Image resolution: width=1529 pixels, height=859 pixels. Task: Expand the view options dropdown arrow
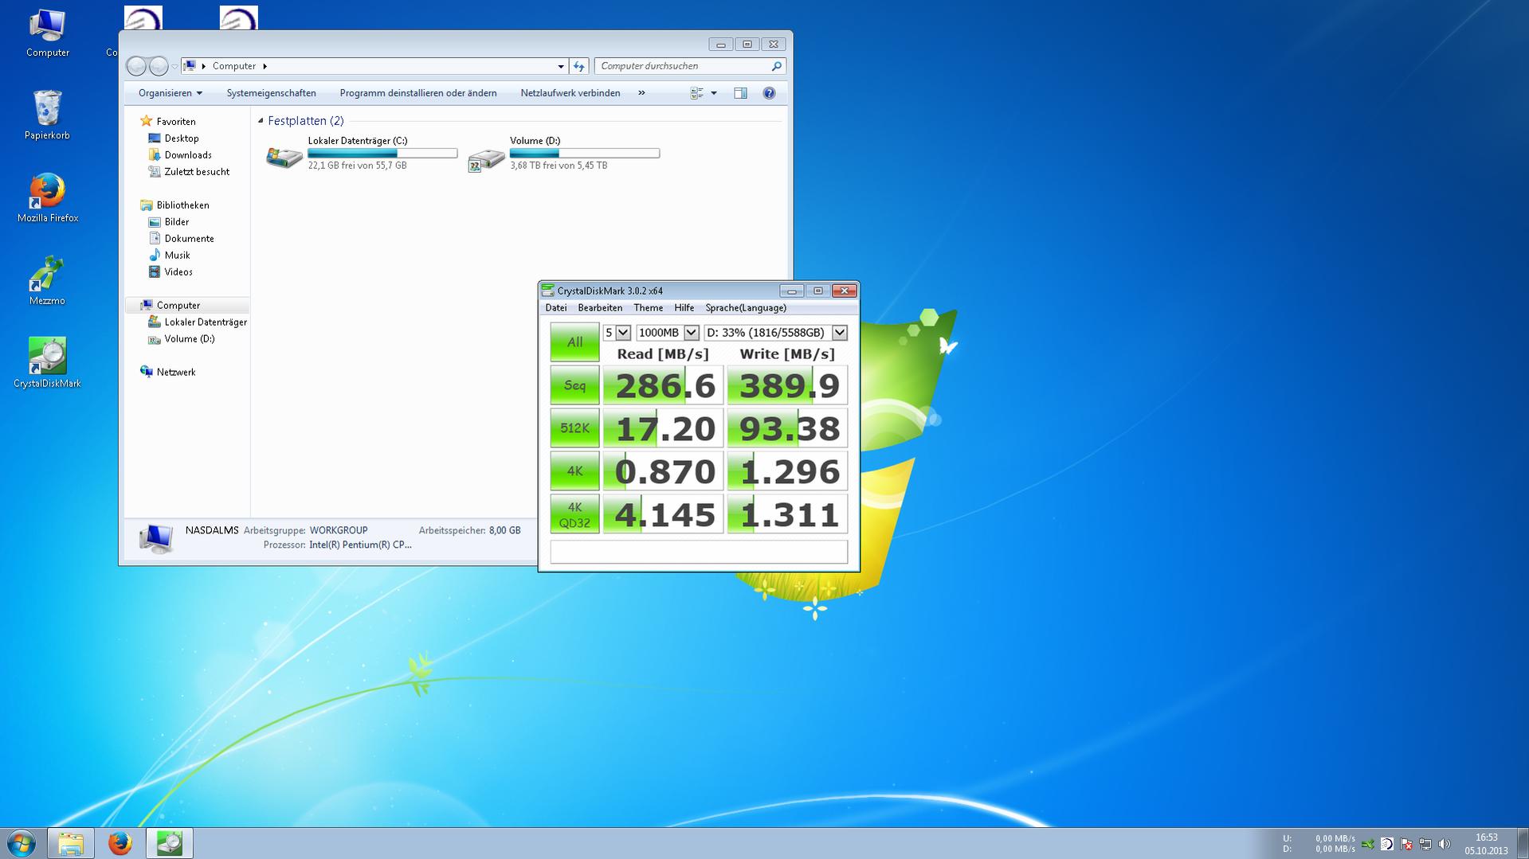coord(714,93)
